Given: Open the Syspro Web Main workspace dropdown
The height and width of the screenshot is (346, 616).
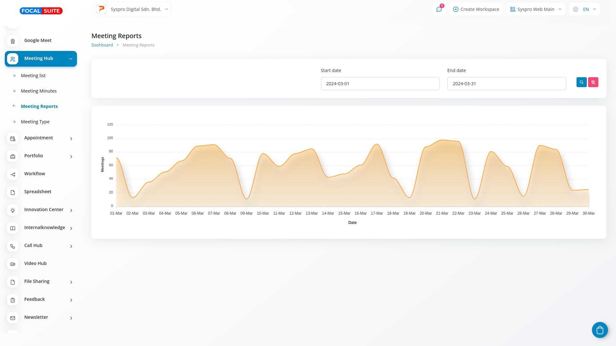Looking at the screenshot, I should coord(535,9).
